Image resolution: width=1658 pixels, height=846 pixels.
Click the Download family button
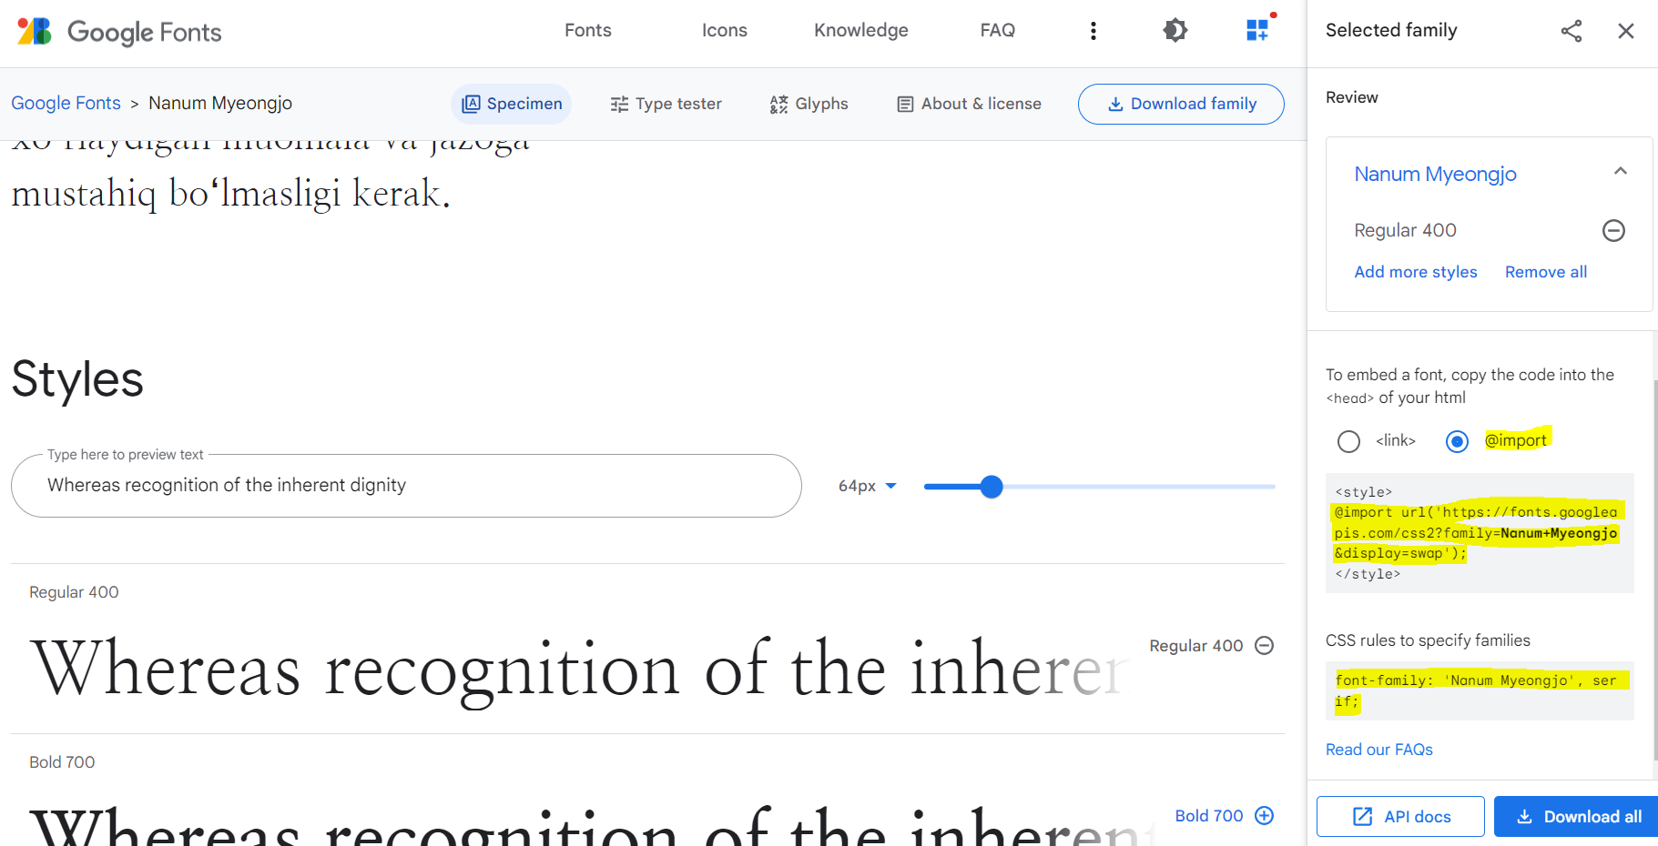coord(1181,104)
